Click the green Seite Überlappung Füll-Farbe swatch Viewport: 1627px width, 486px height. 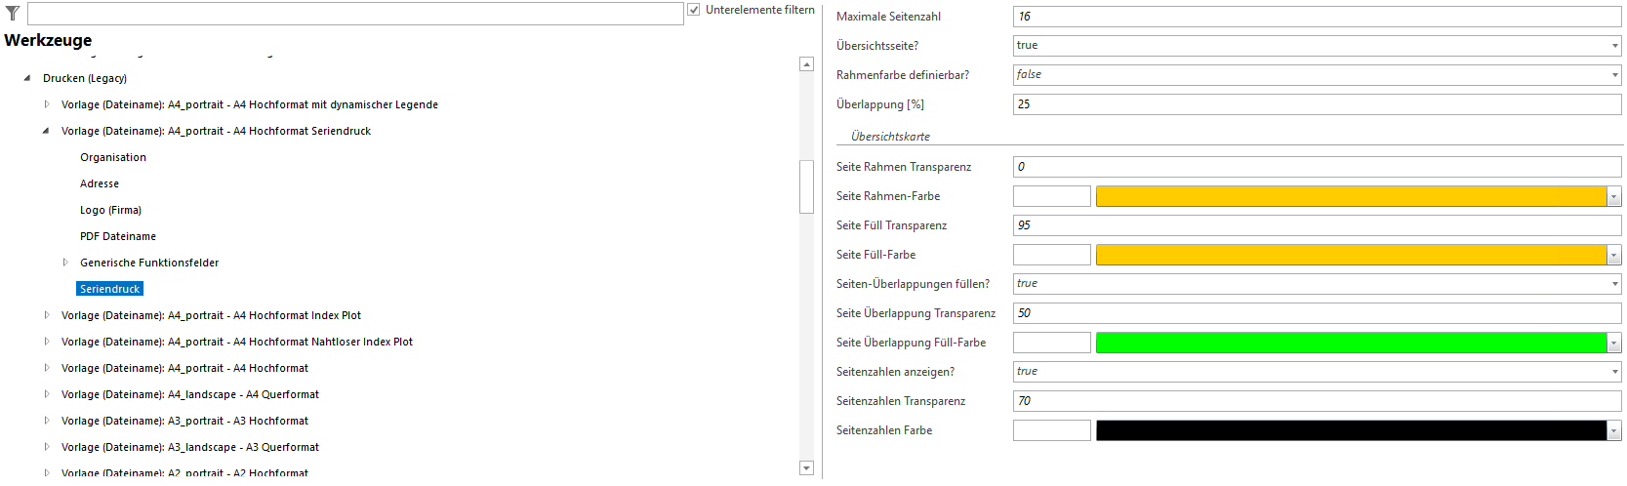click(x=1351, y=343)
